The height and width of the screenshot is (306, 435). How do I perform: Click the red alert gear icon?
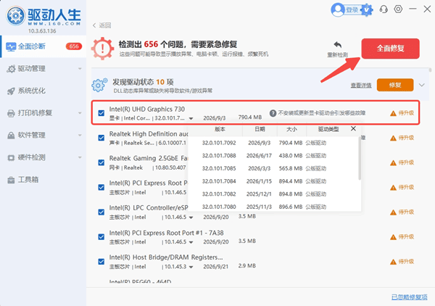pos(102,49)
